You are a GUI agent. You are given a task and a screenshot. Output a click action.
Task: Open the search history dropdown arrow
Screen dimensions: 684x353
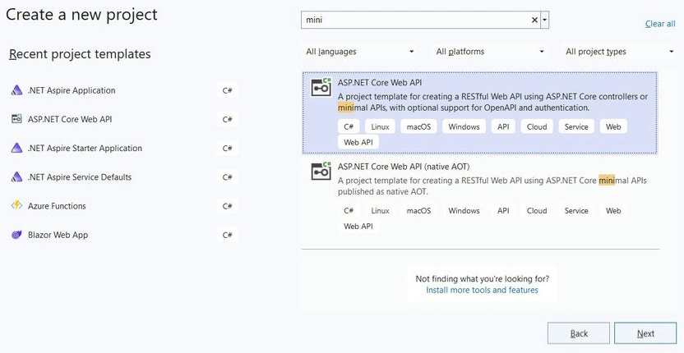pos(544,20)
